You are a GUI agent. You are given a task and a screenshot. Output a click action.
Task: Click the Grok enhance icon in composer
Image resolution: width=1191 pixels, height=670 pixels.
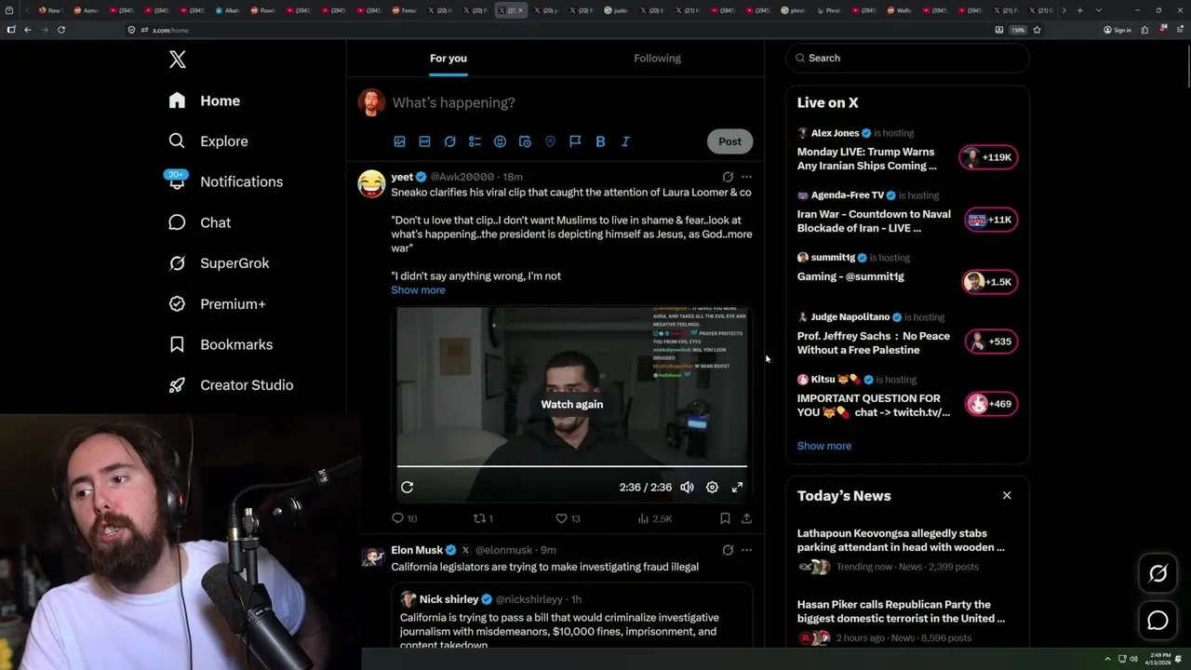[449, 141]
